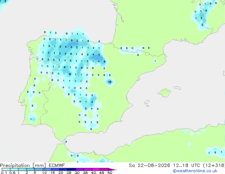Image resolution: width=225 pixels, height=174 pixels.
Task: Click the legend label '20'
Action: point(61,173)
